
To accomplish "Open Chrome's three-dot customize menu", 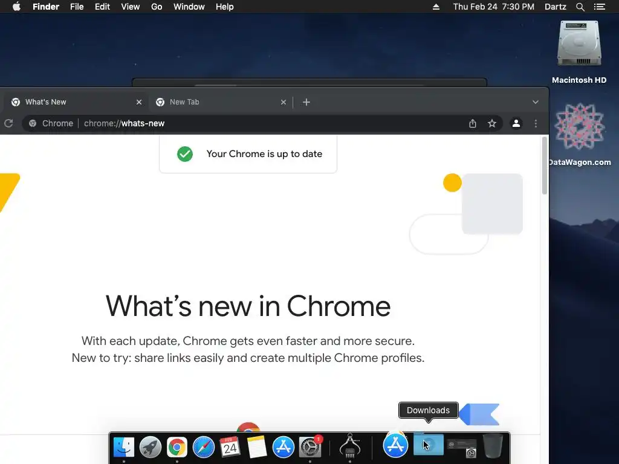I will [x=536, y=123].
